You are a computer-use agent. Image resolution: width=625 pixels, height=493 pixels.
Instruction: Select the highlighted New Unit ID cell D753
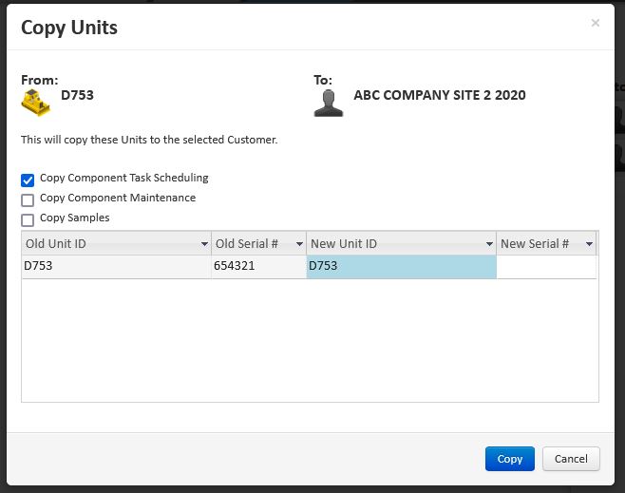(401, 267)
